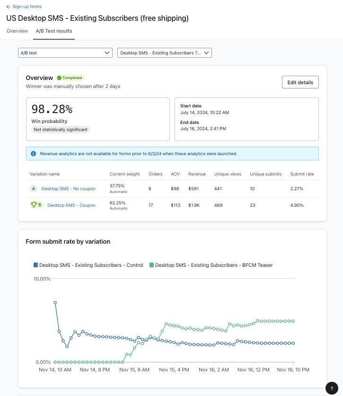
Task: Click the Not statistically significant badge
Action: (61, 129)
